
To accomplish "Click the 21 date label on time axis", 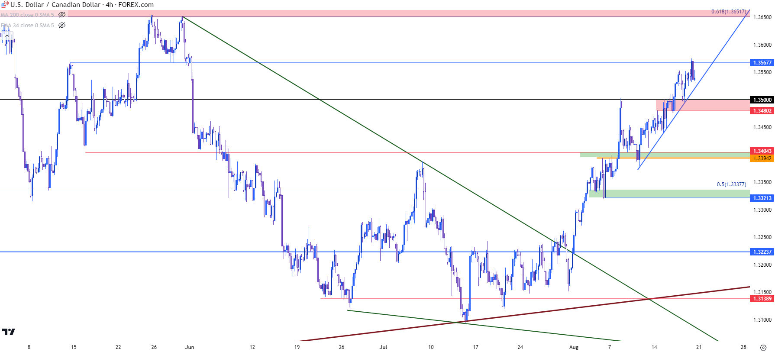I will coord(699,347).
